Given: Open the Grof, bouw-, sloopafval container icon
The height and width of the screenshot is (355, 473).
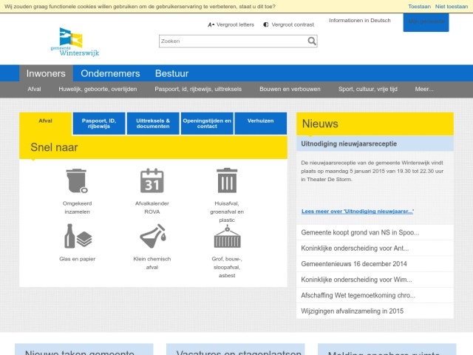Looking at the screenshot, I should 226,237.
